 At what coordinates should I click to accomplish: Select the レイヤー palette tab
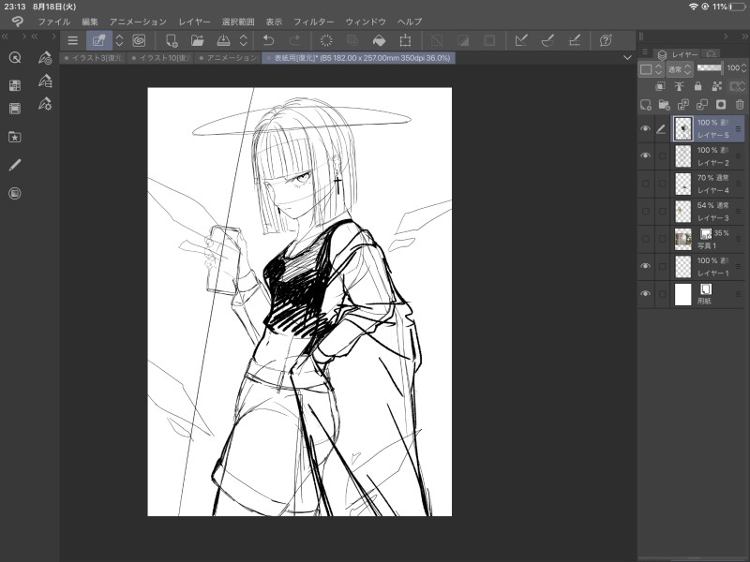[678, 54]
